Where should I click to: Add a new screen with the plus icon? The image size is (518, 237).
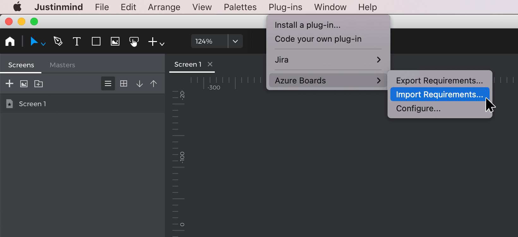tap(9, 83)
